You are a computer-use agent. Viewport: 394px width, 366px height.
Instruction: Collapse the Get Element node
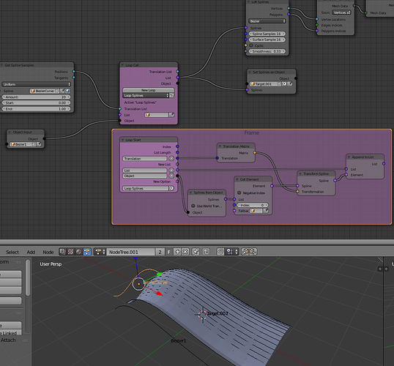(x=237, y=179)
